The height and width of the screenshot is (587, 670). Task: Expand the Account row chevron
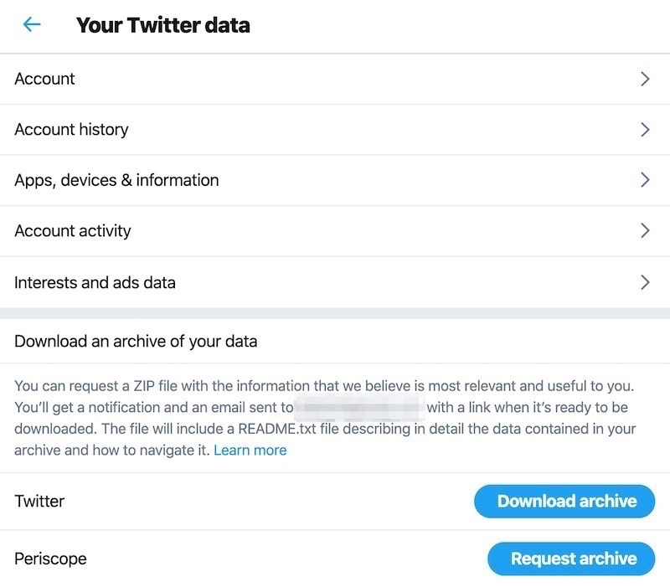pyautogui.click(x=645, y=79)
